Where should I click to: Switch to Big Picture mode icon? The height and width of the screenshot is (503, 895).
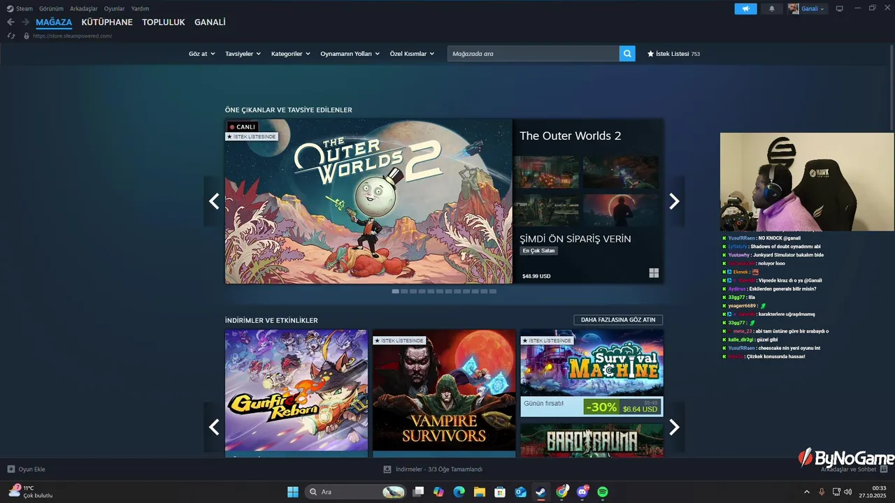840,8
